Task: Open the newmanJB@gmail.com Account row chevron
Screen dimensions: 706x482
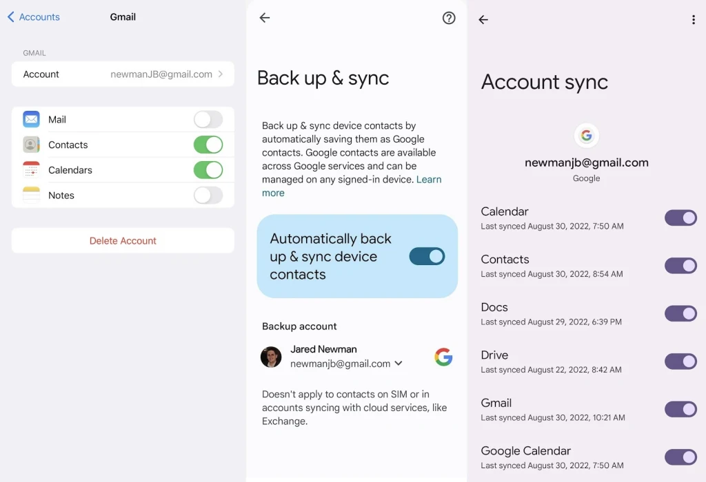Action: (221, 74)
